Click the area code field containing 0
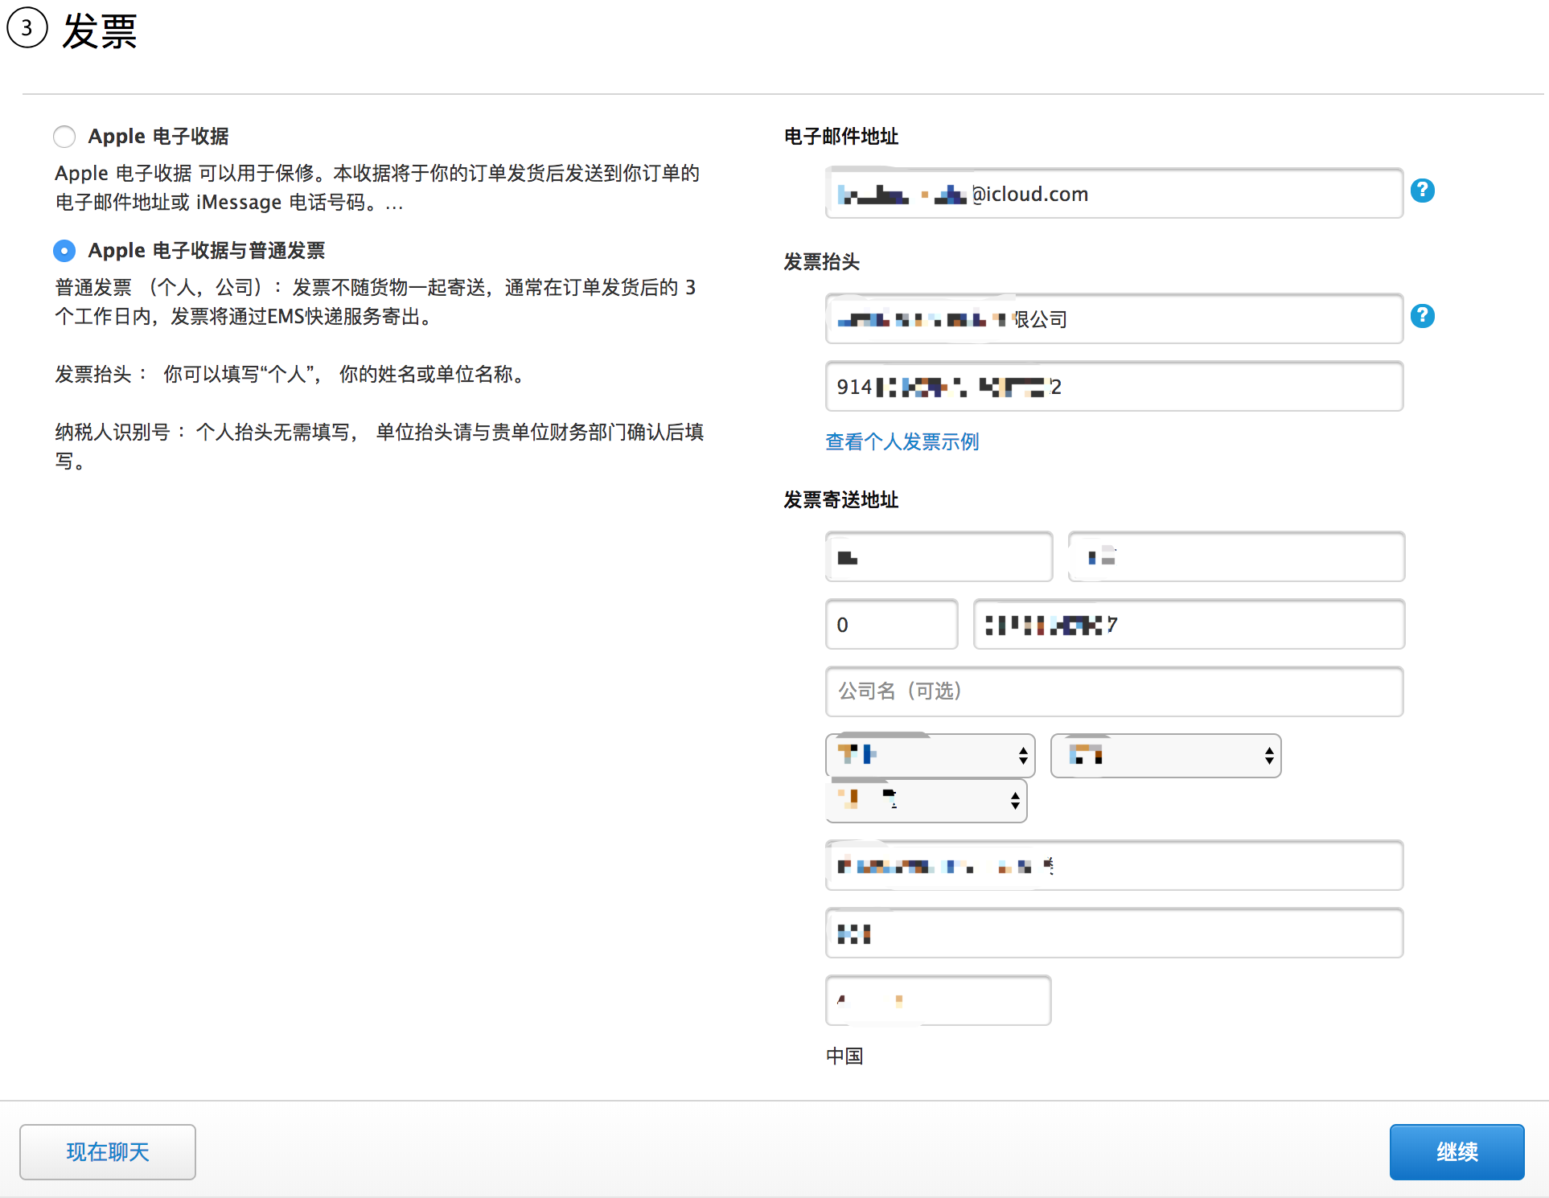Screen dimensions: 1549x1198 point(891,624)
